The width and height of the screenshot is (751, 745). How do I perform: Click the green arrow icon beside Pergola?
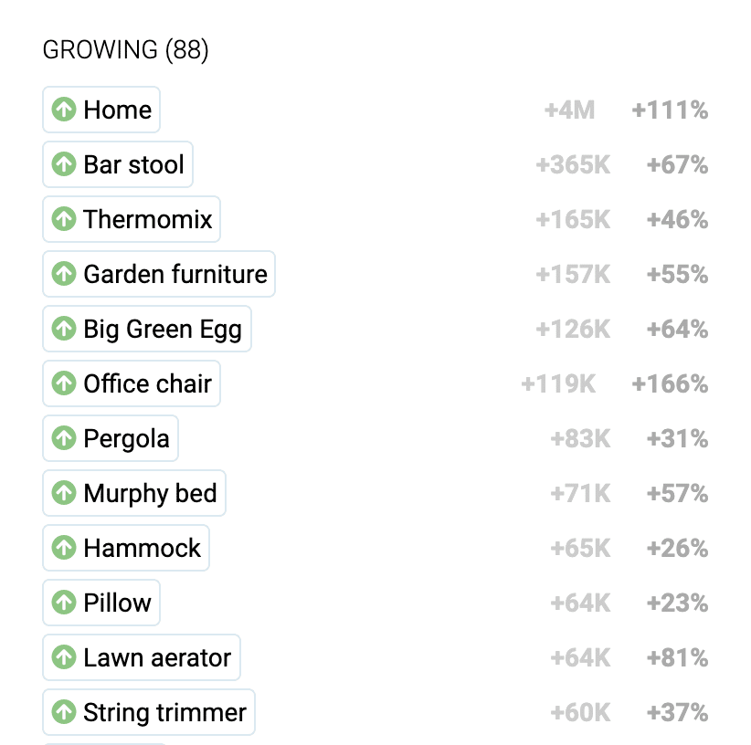tap(64, 438)
